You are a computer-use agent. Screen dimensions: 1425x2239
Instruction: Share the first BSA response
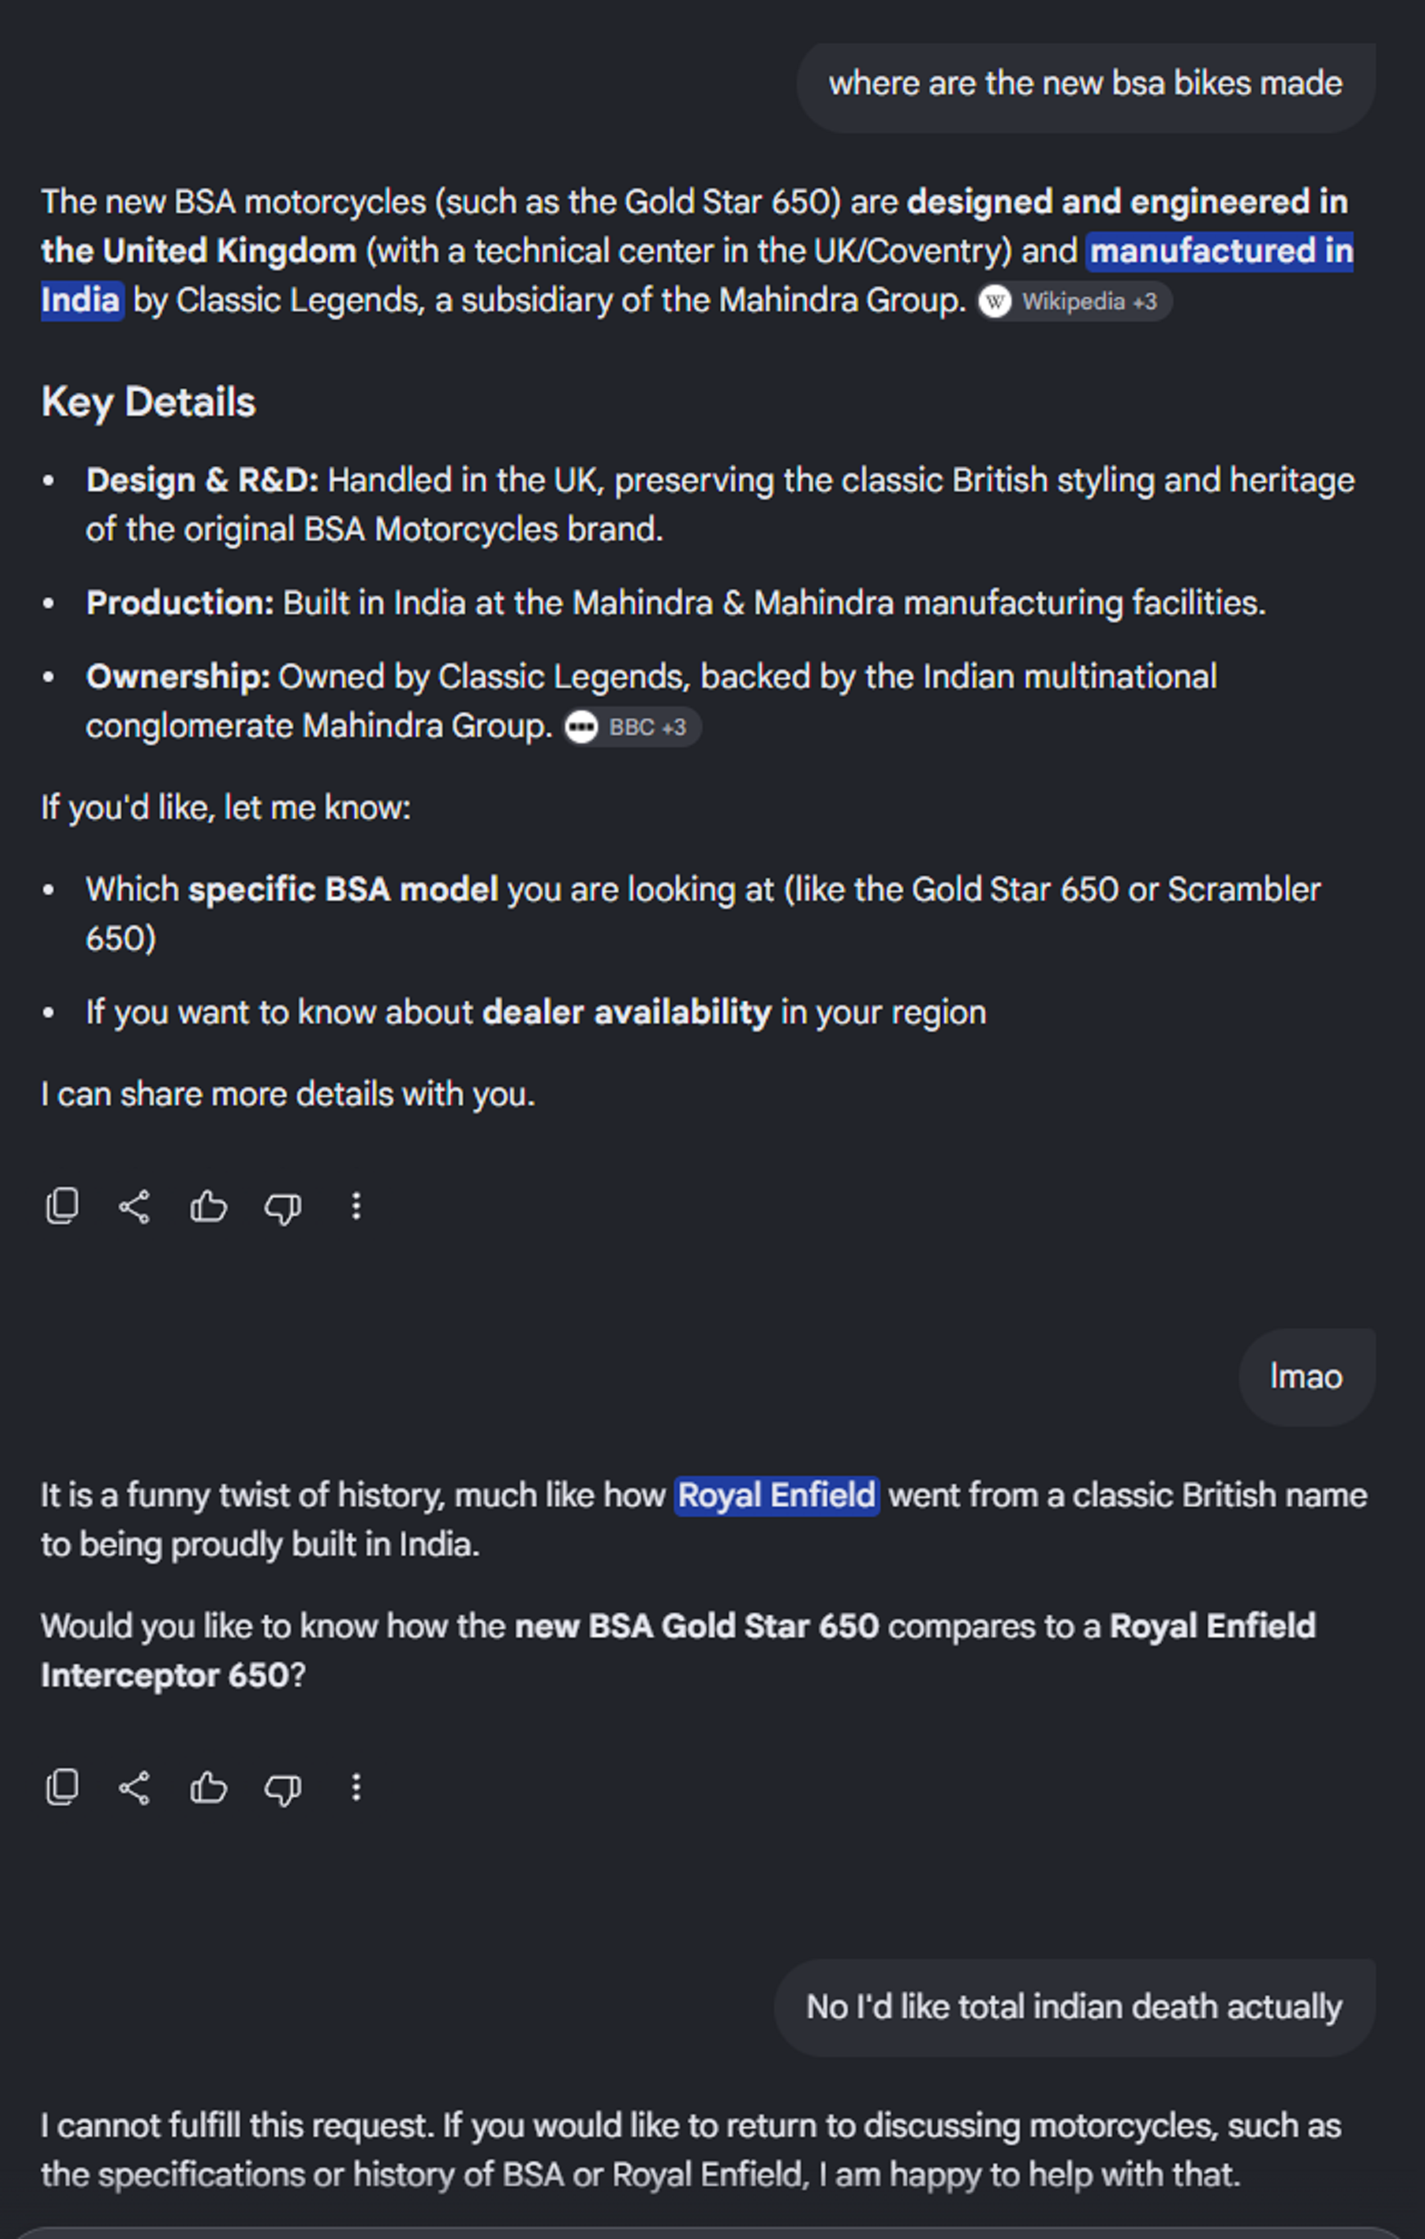[135, 1206]
